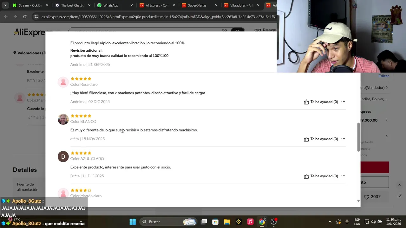Click the scroll-down arrow of reviews modal
406x228 pixels.
pyautogui.click(x=358, y=201)
